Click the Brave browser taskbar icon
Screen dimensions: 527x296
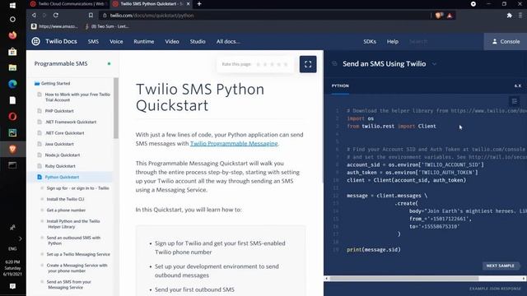point(12,149)
